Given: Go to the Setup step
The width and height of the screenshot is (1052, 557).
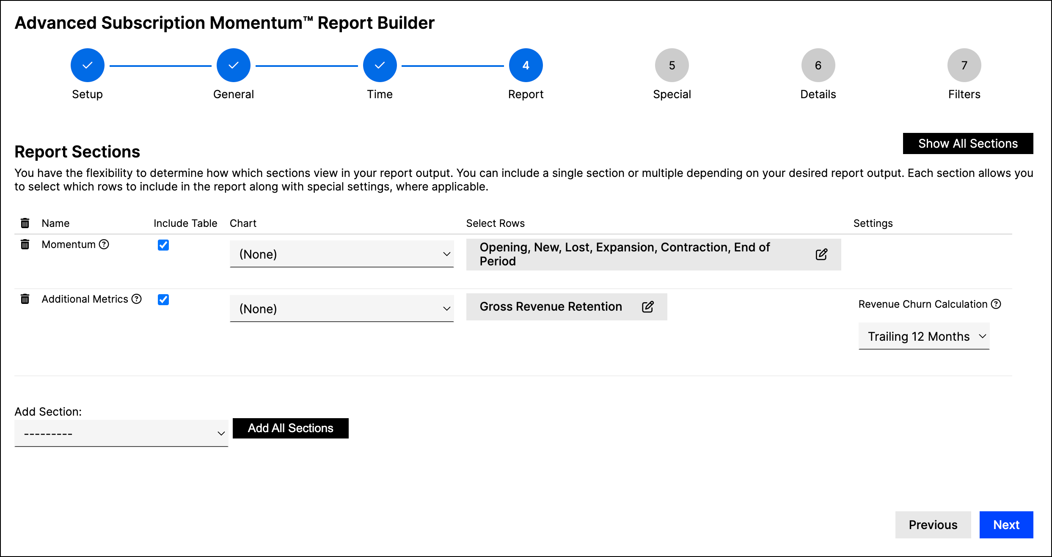Looking at the screenshot, I should [x=88, y=65].
